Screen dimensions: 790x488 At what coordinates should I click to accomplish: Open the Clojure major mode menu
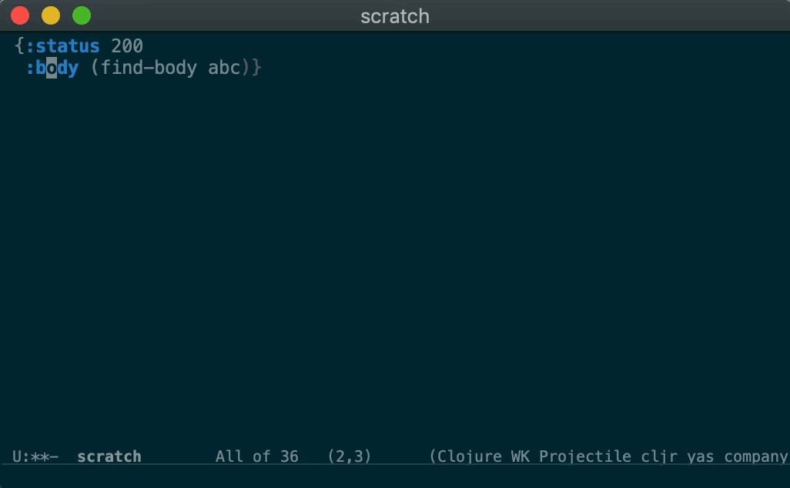click(x=469, y=456)
